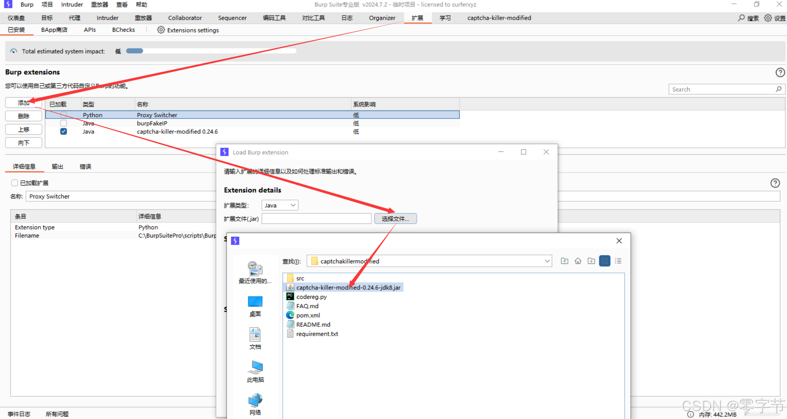Image resolution: width=787 pixels, height=419 pixels.
Task: Open Documents (文档) location in file chooser
Action: point(255,339)
